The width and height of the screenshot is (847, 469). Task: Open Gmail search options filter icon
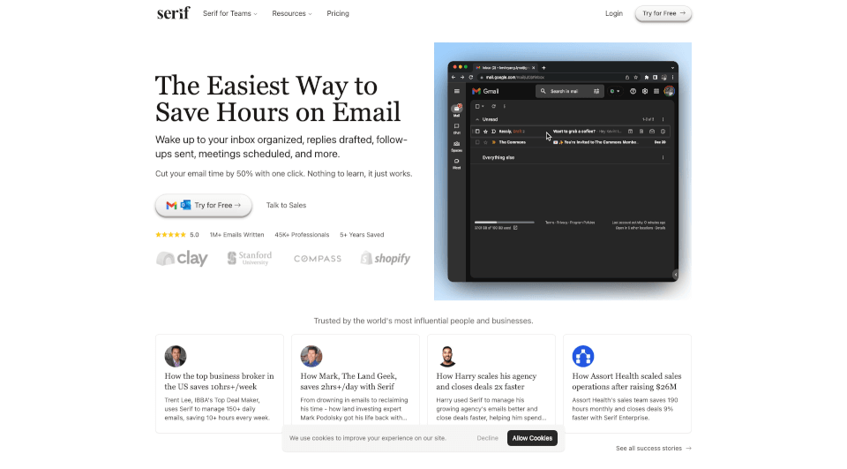coord(596,91)
